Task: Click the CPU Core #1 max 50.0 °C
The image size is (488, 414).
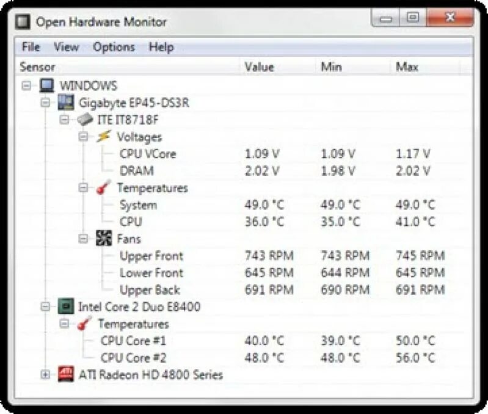Action: pyautogui.click(x=415, y=341)
